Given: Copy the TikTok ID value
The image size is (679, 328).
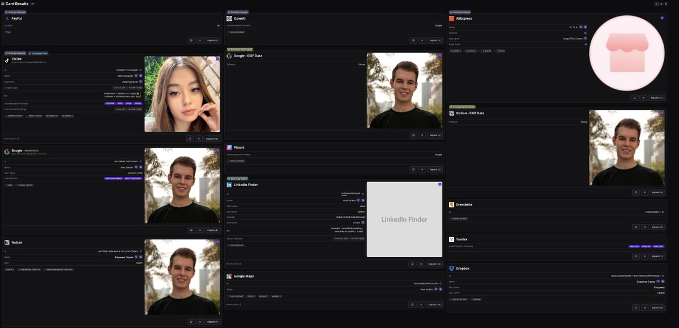Looking at the screenshot, I should pos(141,70).
